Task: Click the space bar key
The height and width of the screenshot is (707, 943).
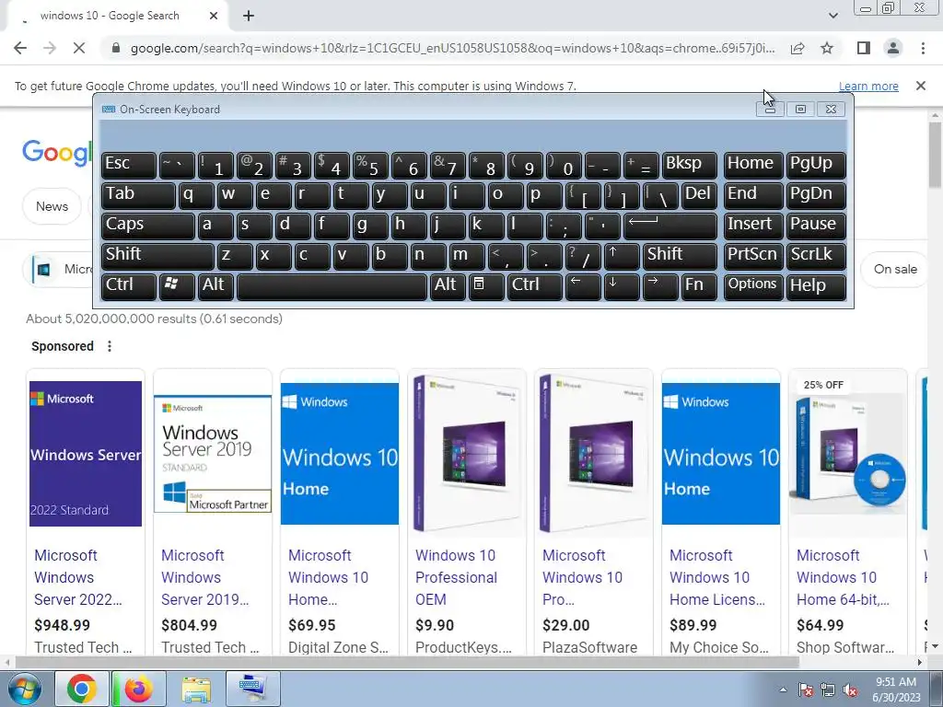Action: click(x=332, y=286)
